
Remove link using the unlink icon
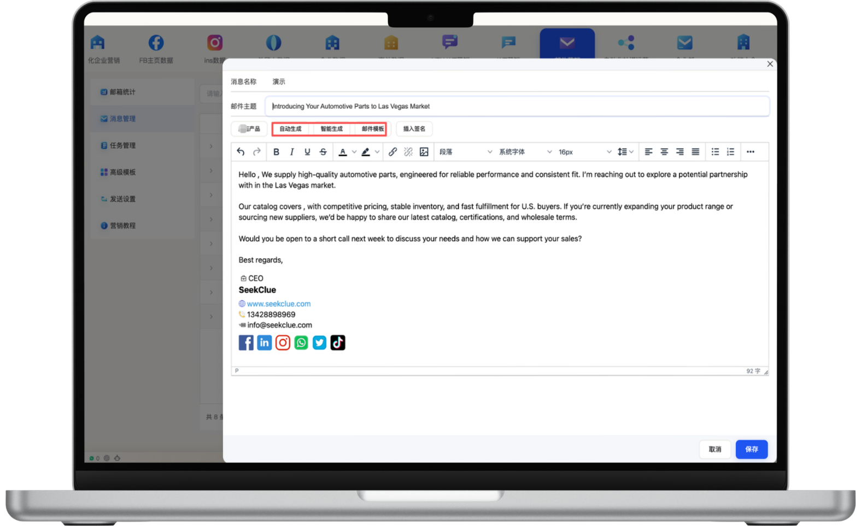(x=408, y=152)
